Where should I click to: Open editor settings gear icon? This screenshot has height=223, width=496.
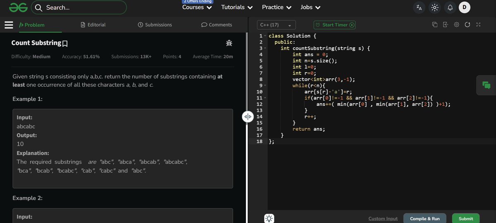tap(457, 25)
